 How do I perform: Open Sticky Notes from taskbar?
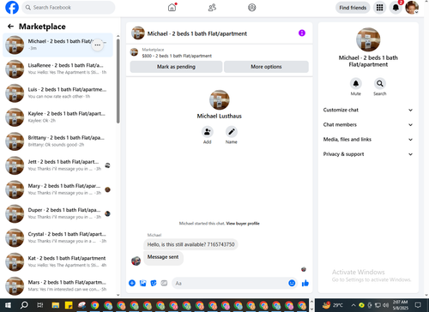[x=69, y=305]
